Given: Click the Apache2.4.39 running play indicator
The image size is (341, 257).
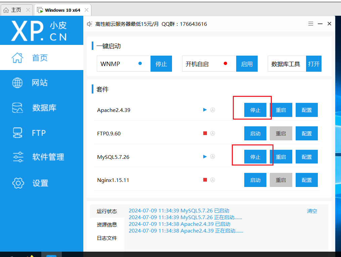Looking at the screenshot, I should coord(205,110).
